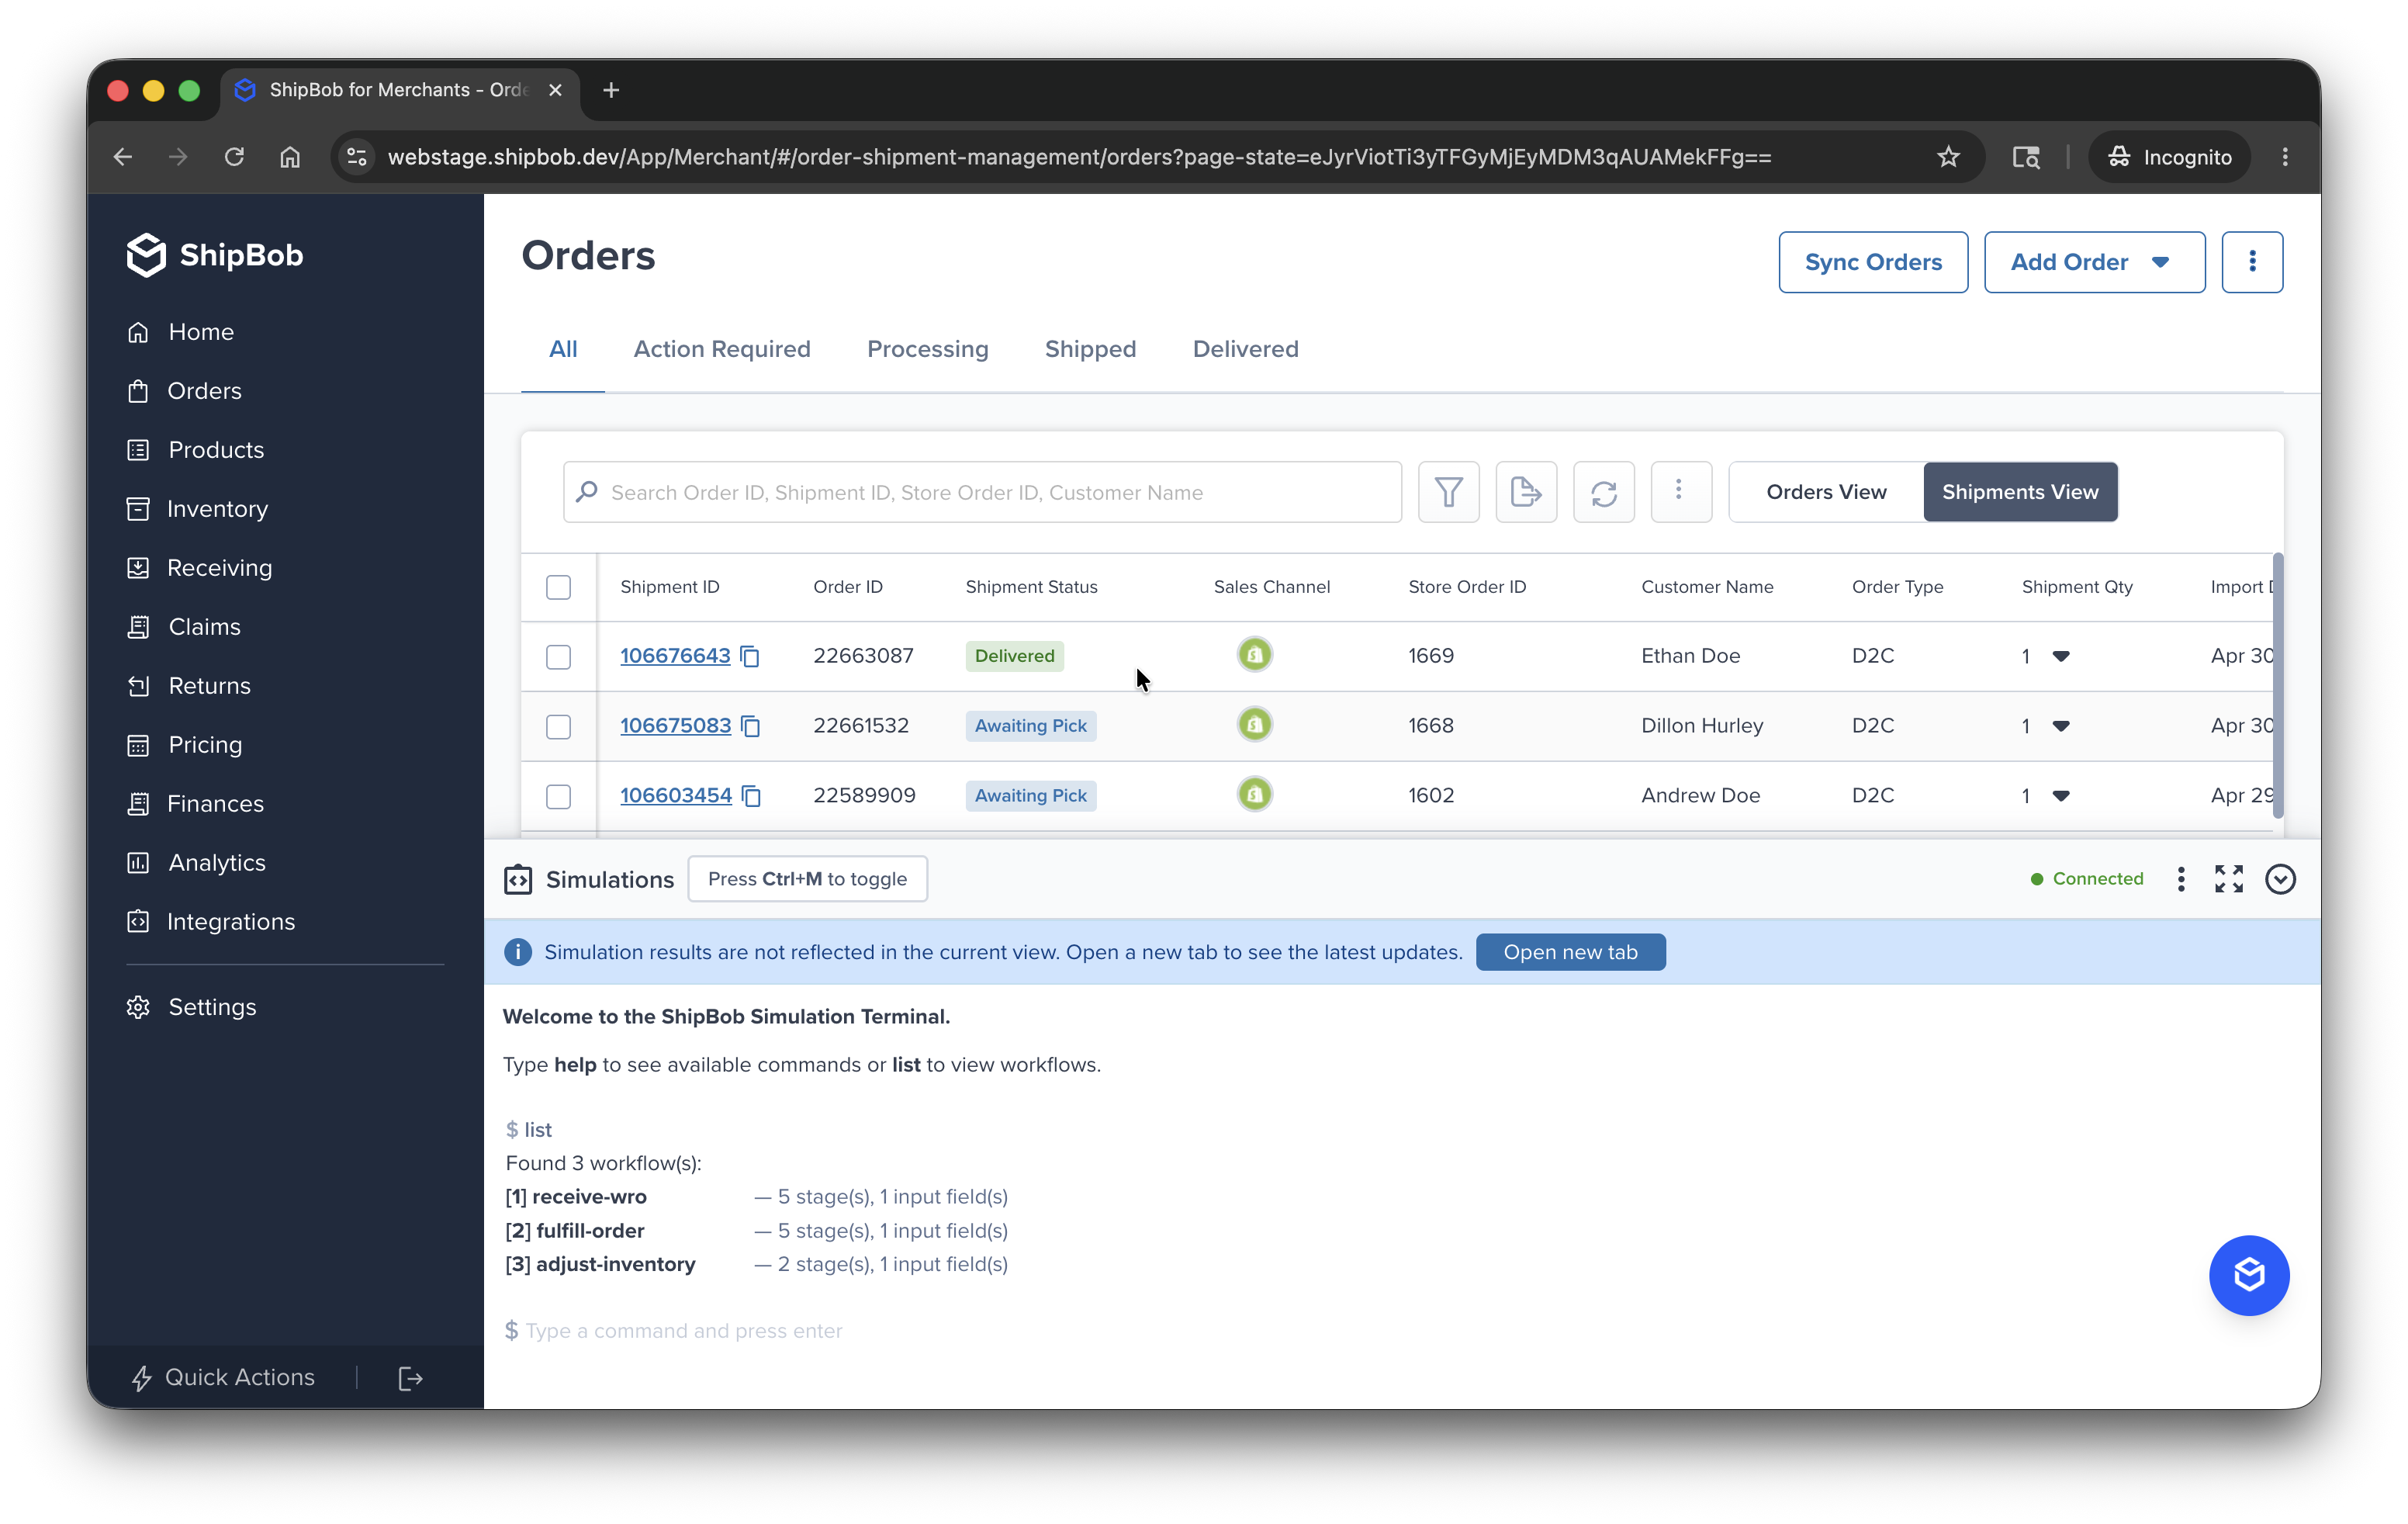Viewport: 2408px width, 1524px height.
Task: Reload the browser page
Action: [x=234, y=157]
